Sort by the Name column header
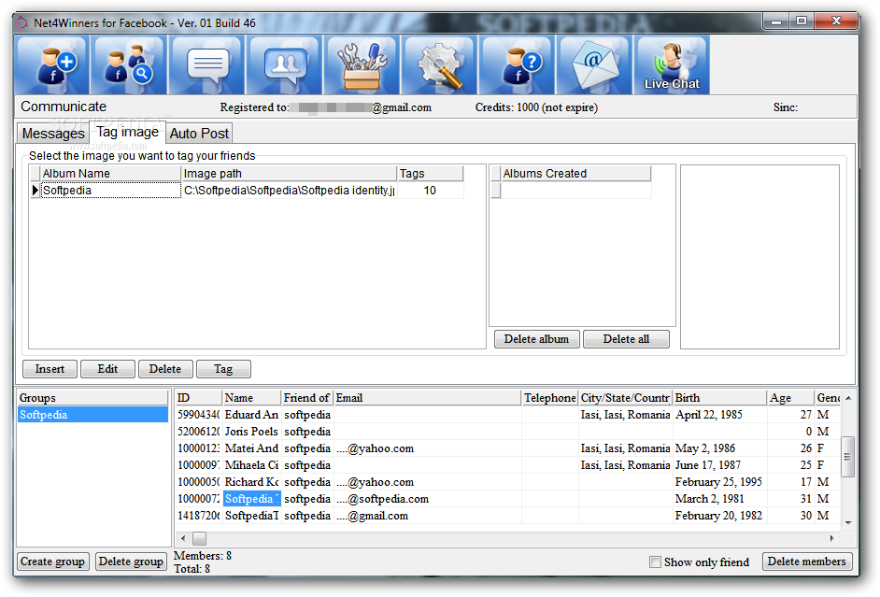Viewport: 880px width, 597px height. tap(251, 398)
